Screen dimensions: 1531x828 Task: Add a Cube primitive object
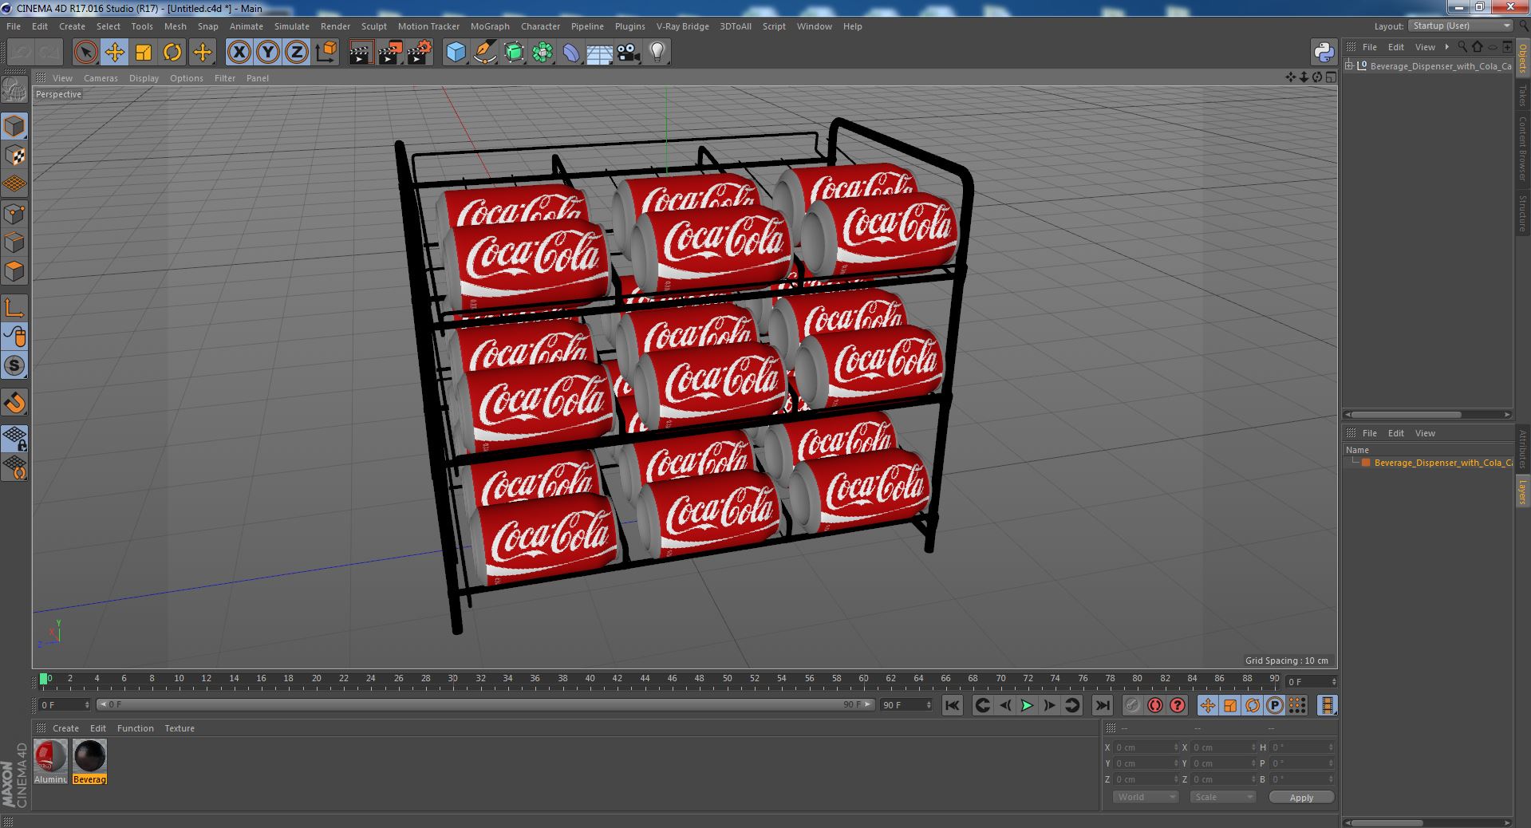coord(456,53)
